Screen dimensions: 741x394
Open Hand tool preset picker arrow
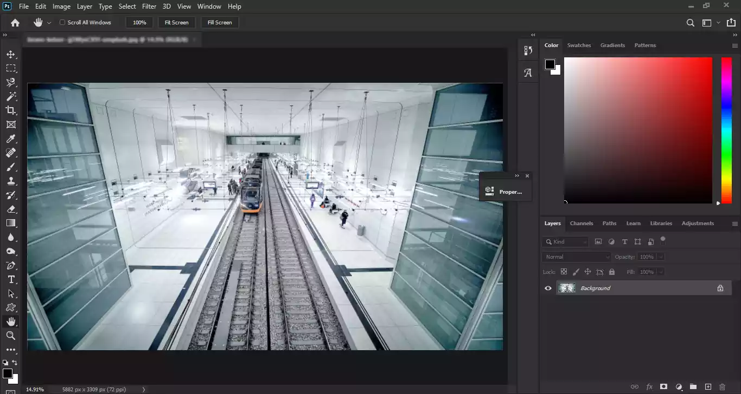(x=49, y=23)
